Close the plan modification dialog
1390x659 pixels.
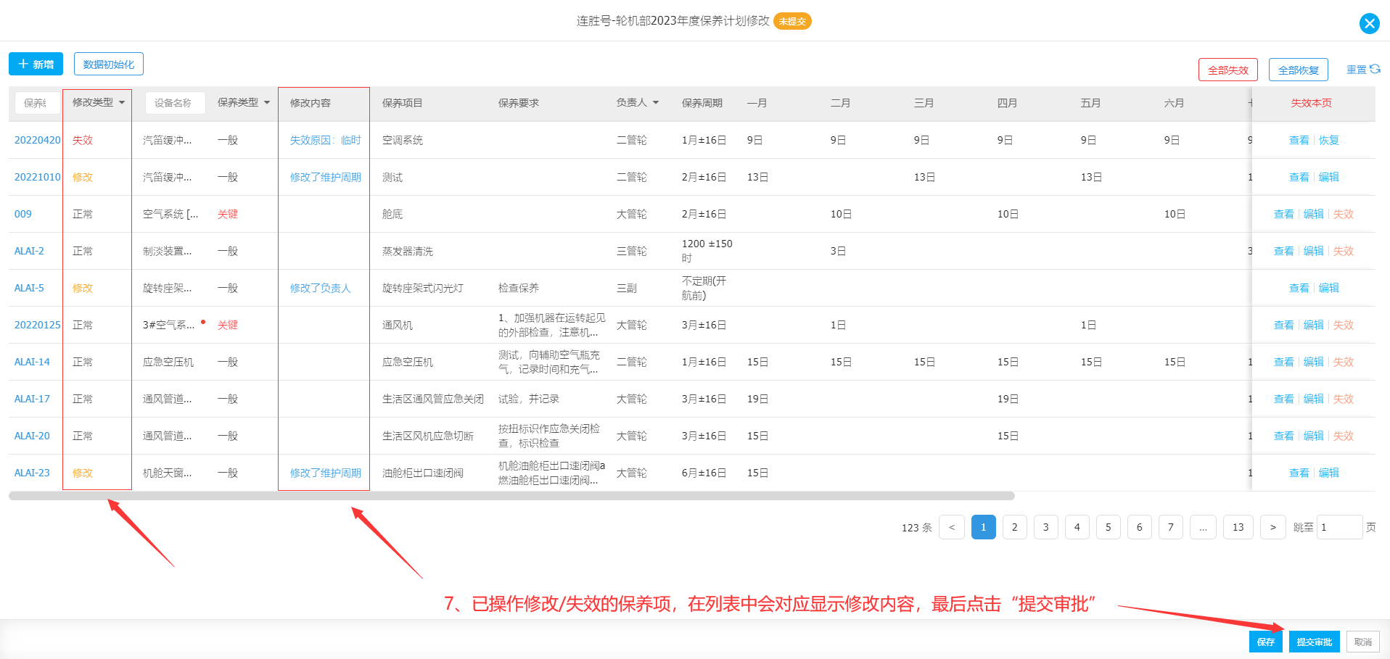[1369, 23]
